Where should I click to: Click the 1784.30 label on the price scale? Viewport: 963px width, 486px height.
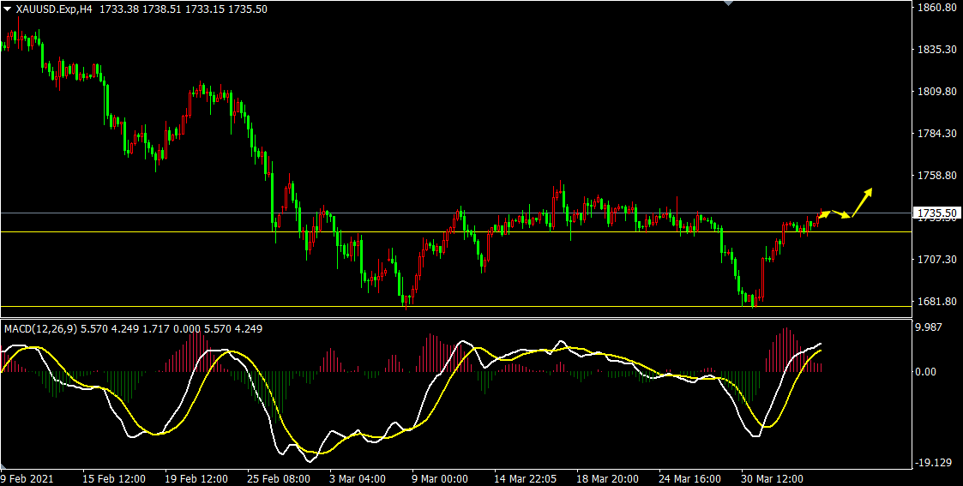click(x=936, y=134)
